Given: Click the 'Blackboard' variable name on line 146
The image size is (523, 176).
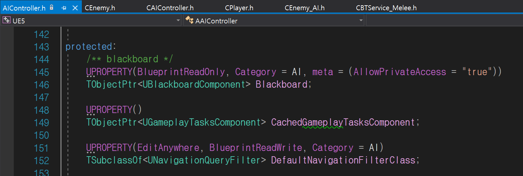Looking at the screenshot, I should (x=281, y=85).
